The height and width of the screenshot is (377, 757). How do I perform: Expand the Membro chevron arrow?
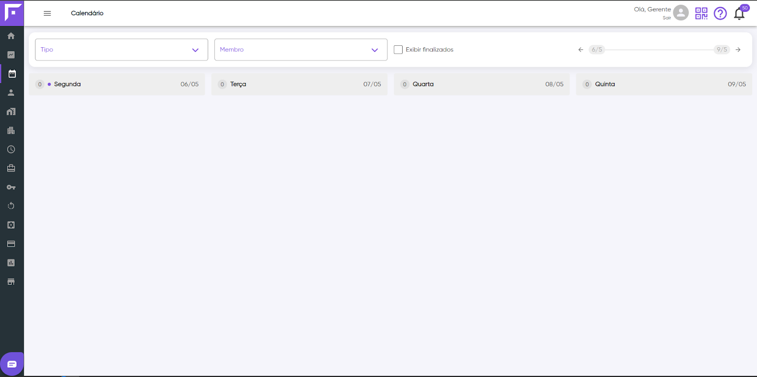pos(375,50)
